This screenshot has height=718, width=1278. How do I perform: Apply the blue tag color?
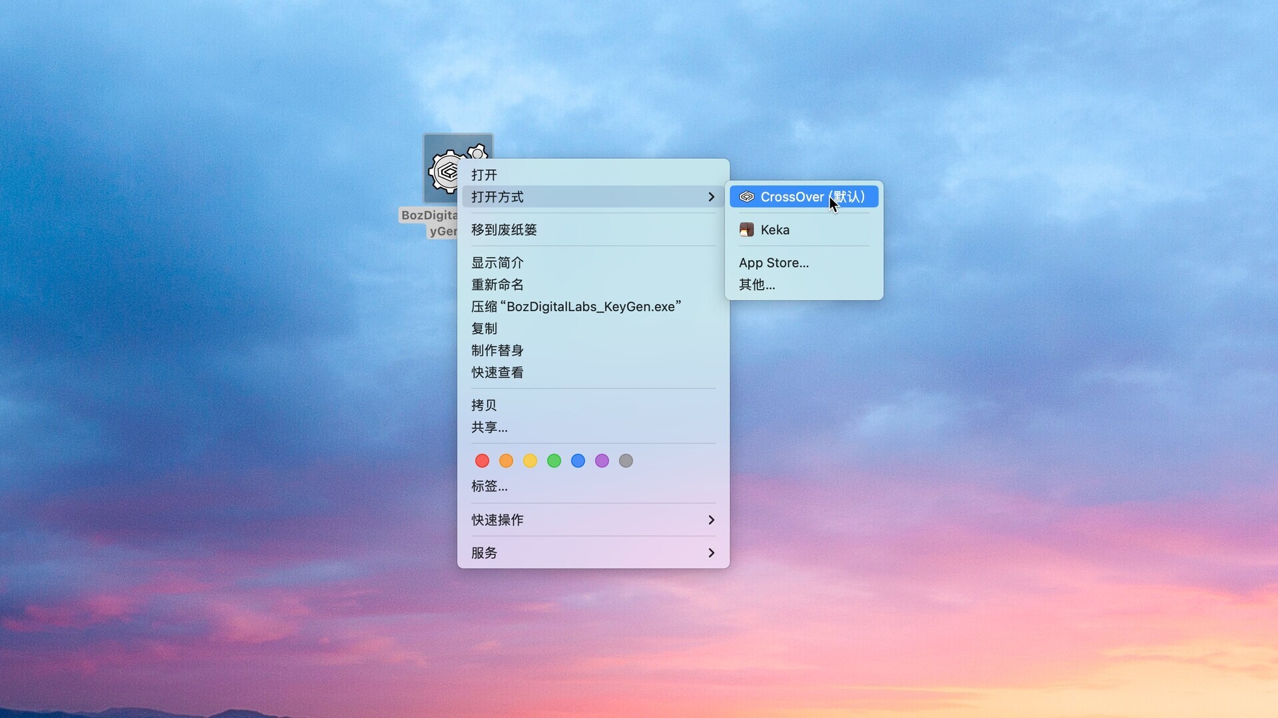(578, 461)
